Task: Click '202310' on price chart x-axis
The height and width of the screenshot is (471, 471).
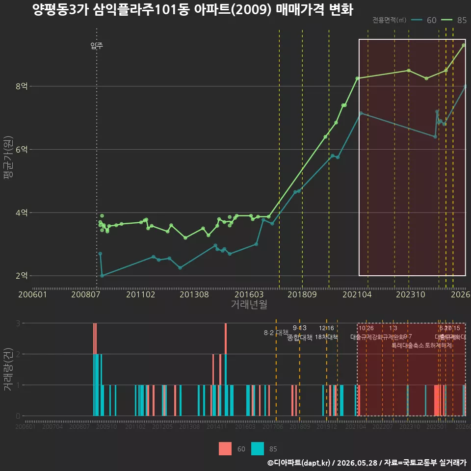Action: (x=411, y=294)
